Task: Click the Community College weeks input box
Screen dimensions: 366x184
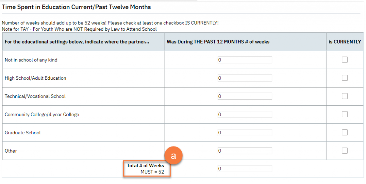Action: pyautogui.click(x=245, y=114)
